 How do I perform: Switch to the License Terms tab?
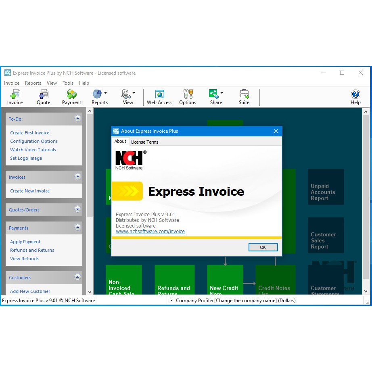click(144, 142)
